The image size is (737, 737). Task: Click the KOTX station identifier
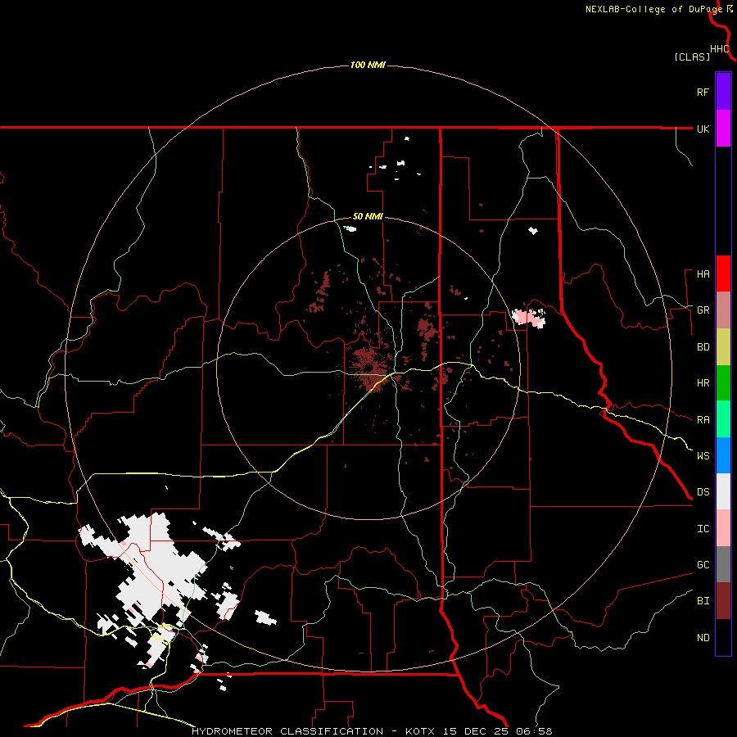pos(420,731)
